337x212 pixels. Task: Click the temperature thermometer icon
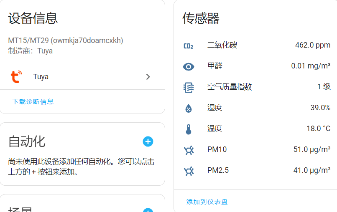[x=189, y=129]
